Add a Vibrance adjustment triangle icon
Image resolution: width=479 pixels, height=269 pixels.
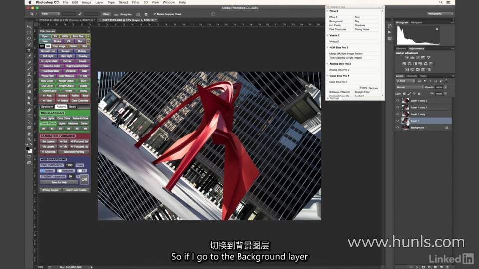pos(429,58)
